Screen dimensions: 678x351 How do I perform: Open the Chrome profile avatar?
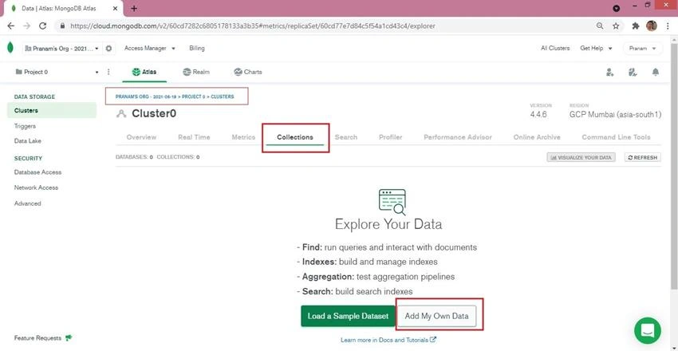[652, 26]
